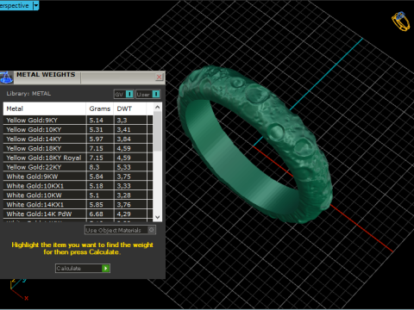Click the 3,84 DWT value
Image resolution: width=414 pixels, height=310 pixels.
123,139
